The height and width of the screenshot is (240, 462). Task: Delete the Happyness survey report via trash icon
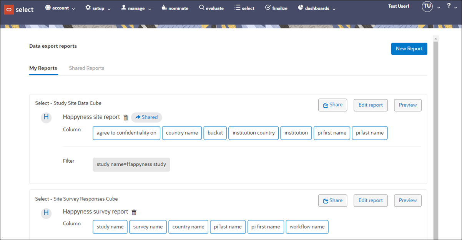pyautogui.click(x=134, y=212)
